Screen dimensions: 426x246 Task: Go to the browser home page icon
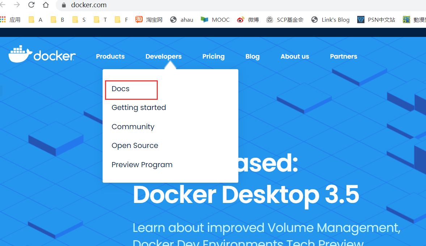46,5
